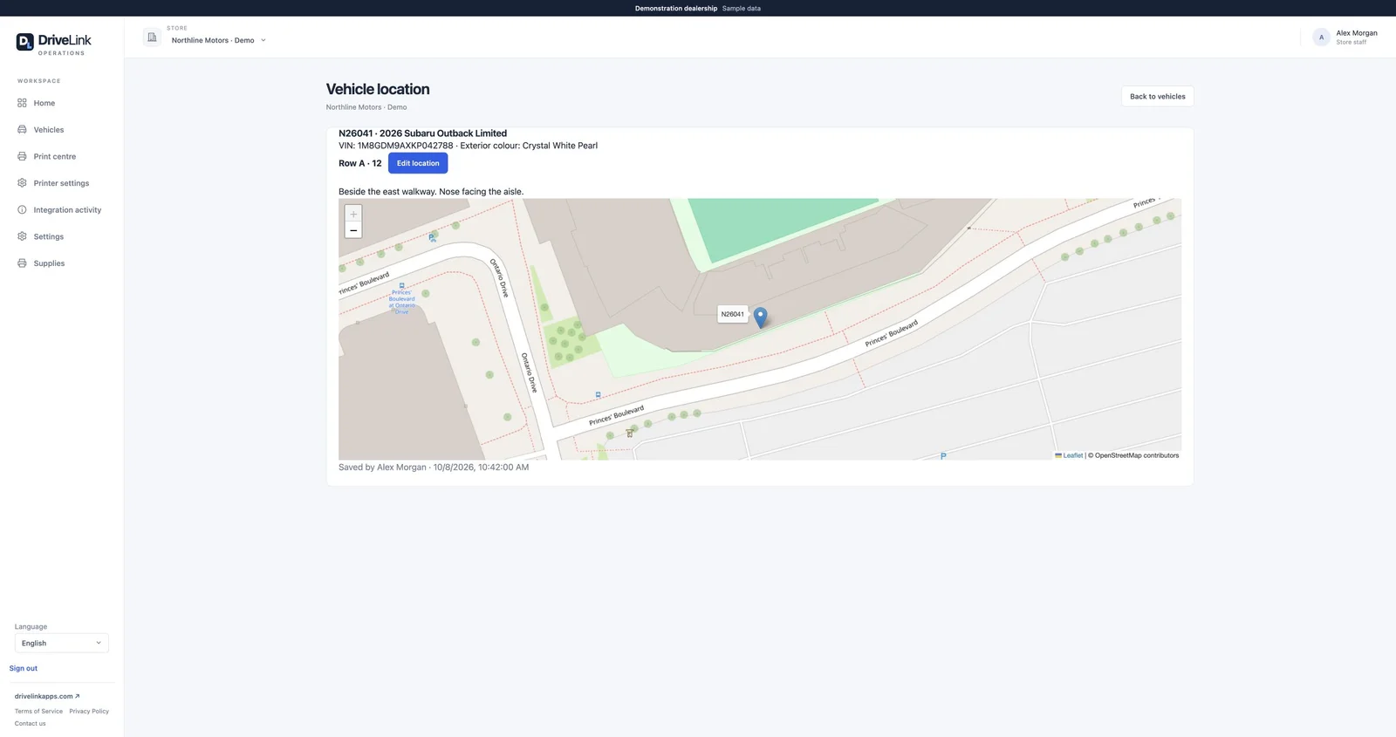The image size is (1396, 737).
Task: Open the Language selector set to English
Action: 62,644
